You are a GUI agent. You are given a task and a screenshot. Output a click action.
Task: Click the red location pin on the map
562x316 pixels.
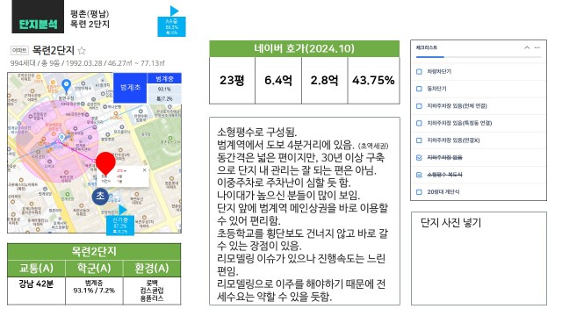[x=105, y=163]
